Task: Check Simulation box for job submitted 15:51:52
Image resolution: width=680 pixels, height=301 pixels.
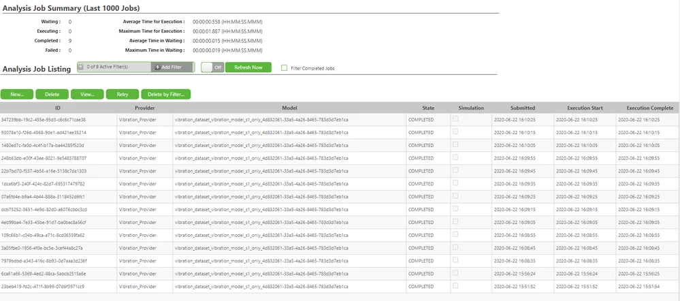Action: pyautogui.click(x=455, y=286)
